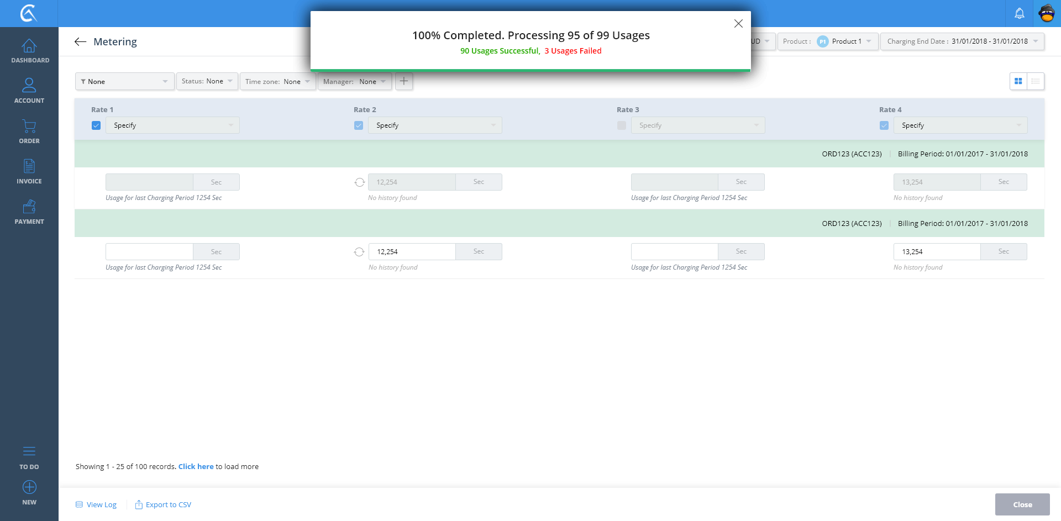This screenshot has height=521, width=1061.
Task: Click refresh icon beside second row Rate 2
Action: 359,252
